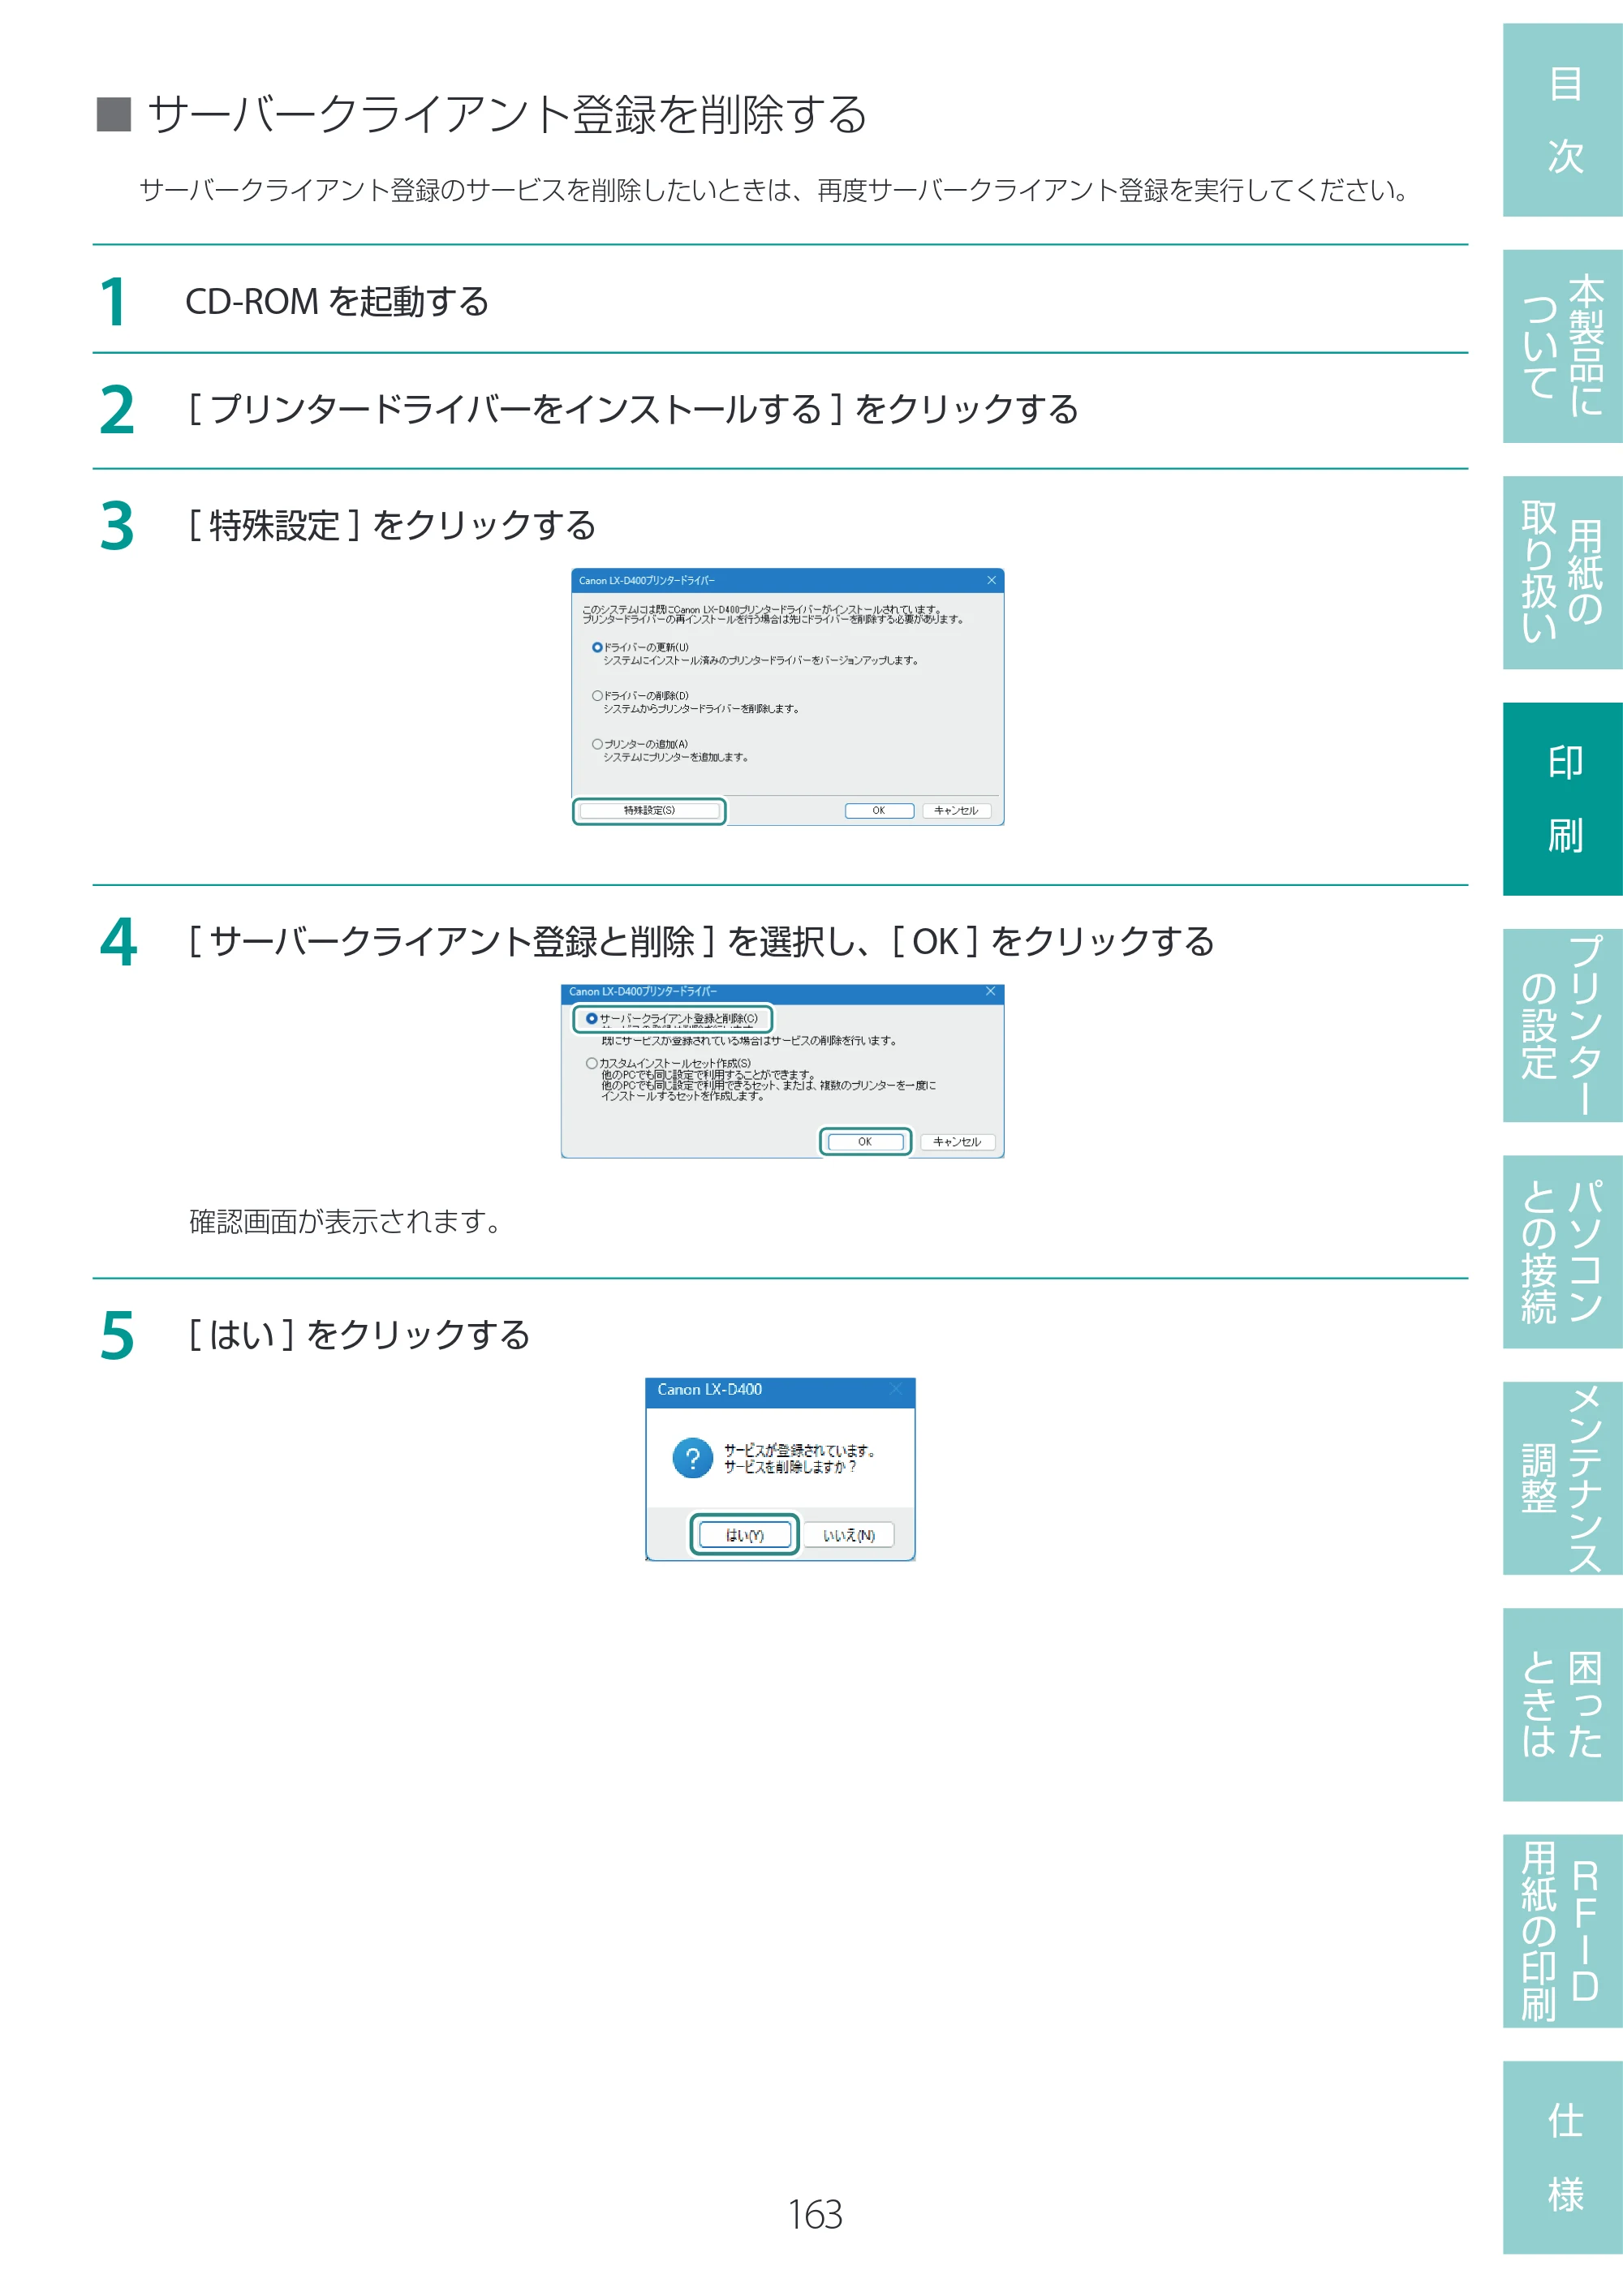Open the 仕様 side tab

(1562, 2157)
